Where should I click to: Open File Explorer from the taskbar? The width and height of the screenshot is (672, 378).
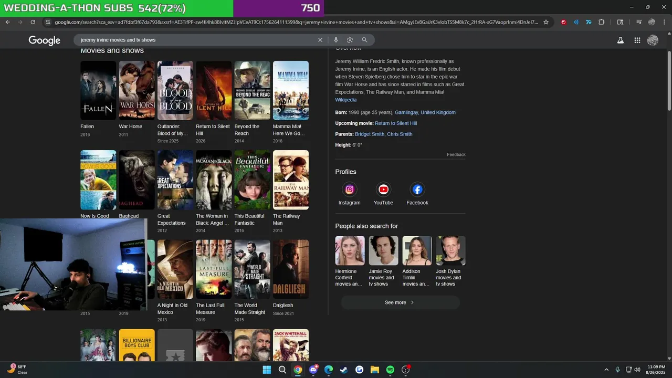click(x=375, y=370)
